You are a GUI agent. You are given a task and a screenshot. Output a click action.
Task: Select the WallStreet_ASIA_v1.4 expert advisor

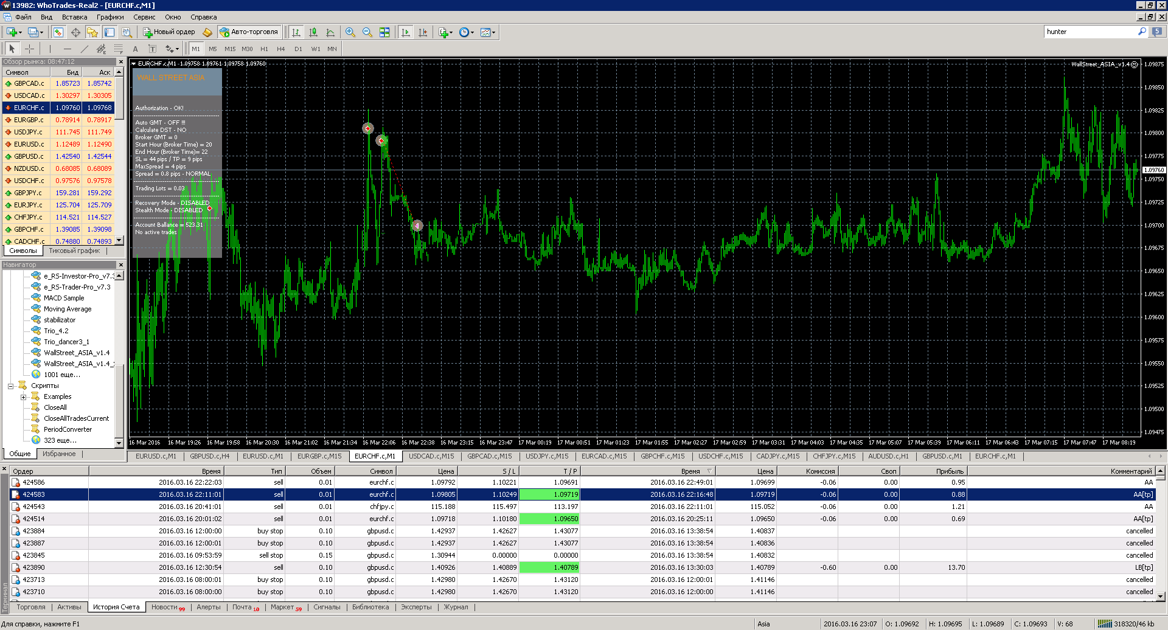(x=76, y=353)
